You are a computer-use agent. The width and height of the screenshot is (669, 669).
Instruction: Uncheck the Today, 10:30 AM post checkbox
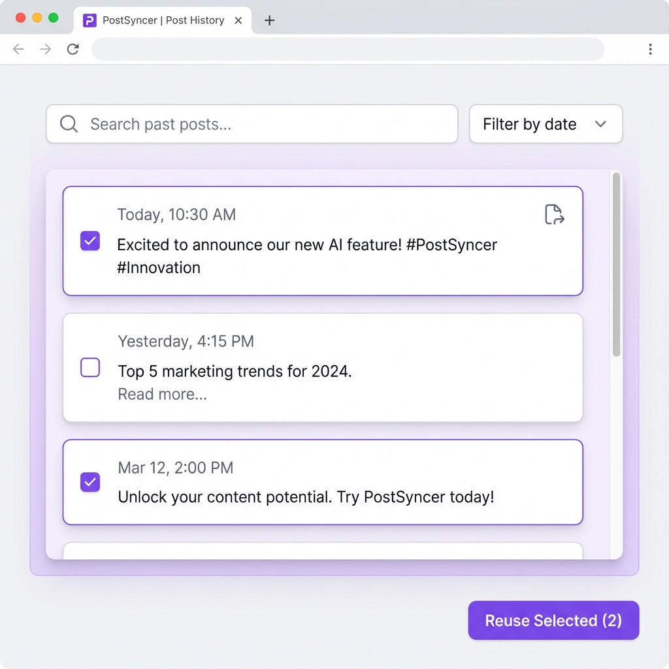(x=90, y=241)
